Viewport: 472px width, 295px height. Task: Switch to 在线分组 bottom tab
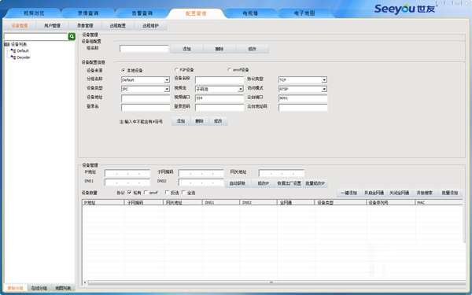[x=39, y=288]
